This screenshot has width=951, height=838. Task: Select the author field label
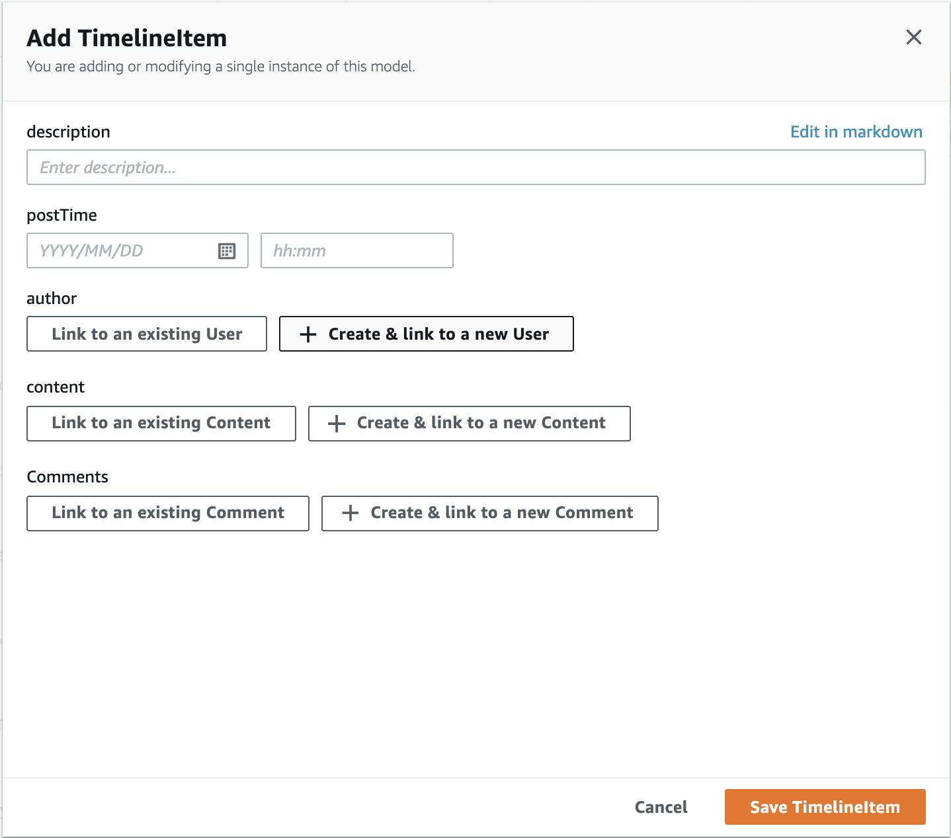[x=52, y=298]
